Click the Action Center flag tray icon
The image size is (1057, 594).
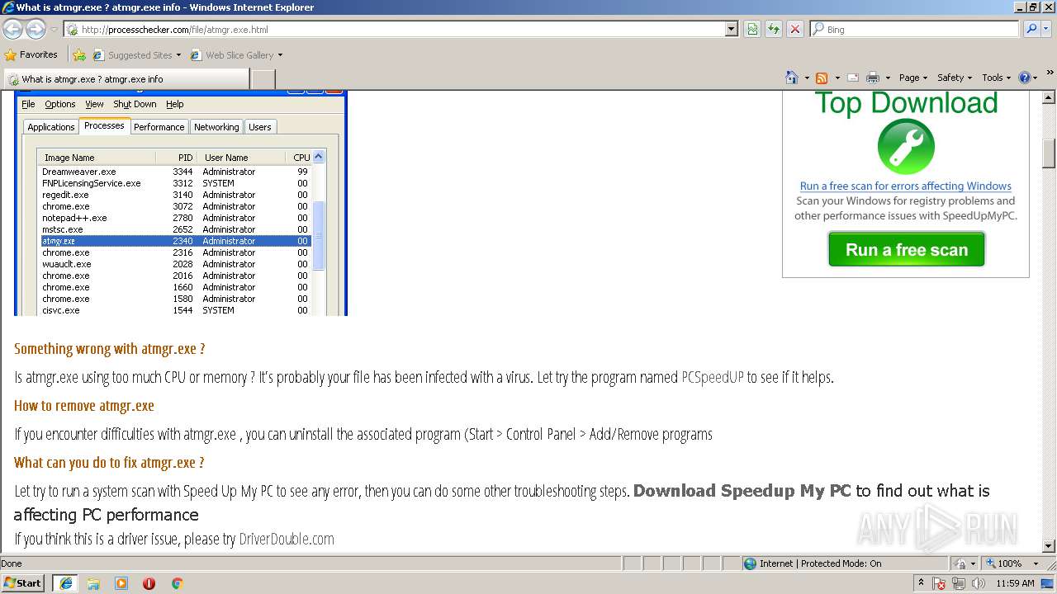[940, 583]
